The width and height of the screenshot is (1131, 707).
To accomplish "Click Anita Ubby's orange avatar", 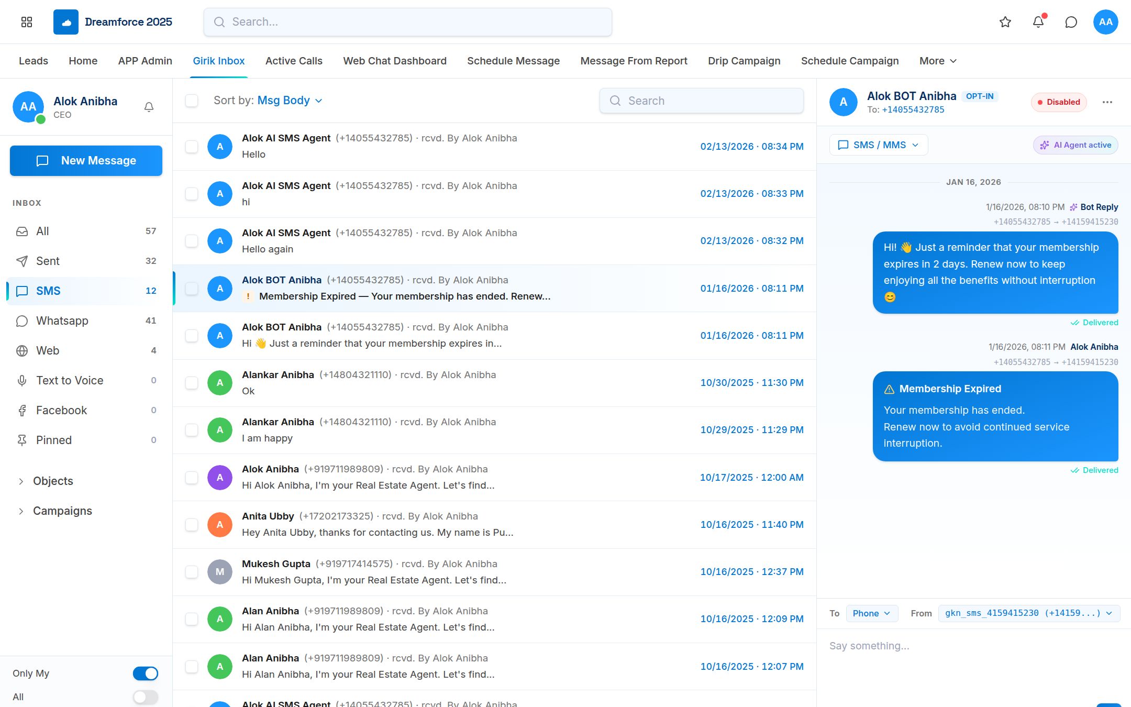I will coord(220,525).
